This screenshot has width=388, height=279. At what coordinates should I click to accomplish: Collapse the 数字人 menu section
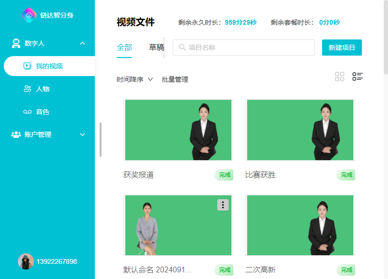tap(83, 43)
